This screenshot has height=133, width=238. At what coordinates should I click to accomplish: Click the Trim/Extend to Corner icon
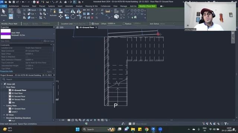pos(79,17)
